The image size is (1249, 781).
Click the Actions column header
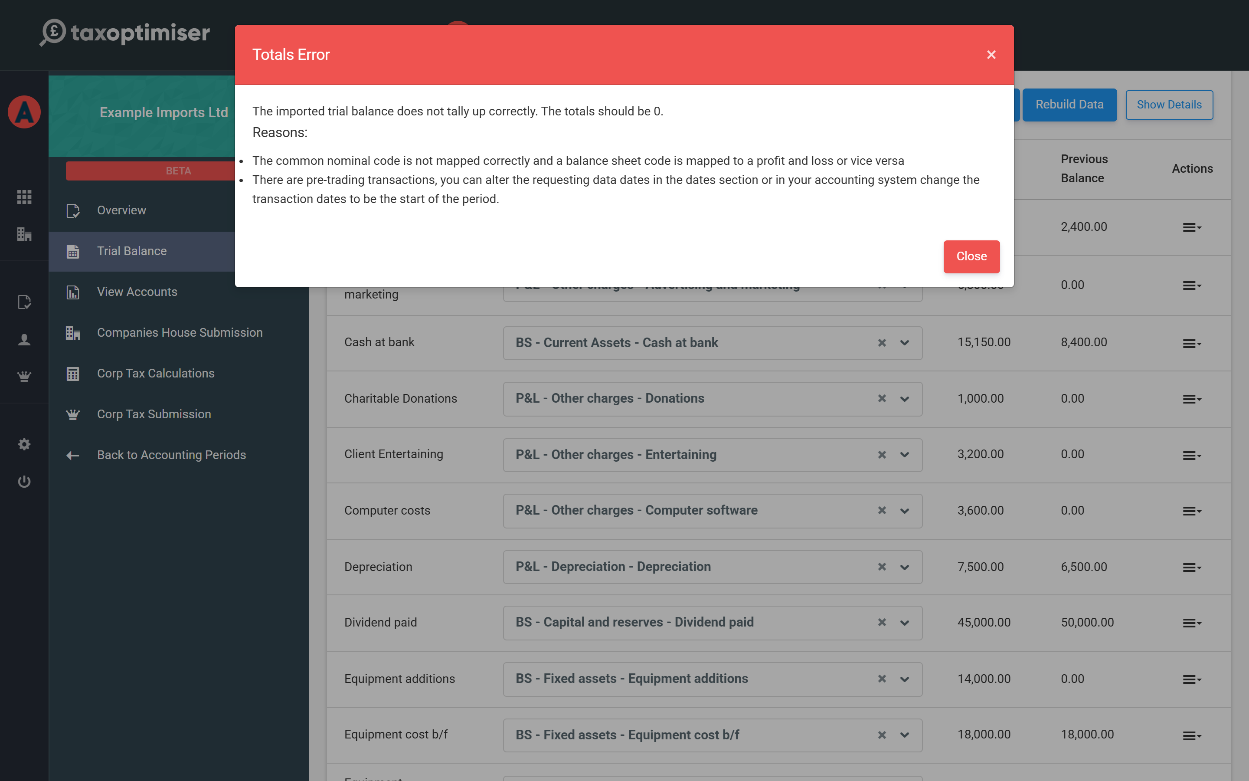pos(1192,168)
